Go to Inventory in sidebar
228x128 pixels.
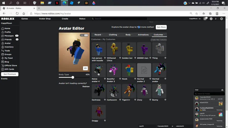pyautogui.click(x=9, y=47)
